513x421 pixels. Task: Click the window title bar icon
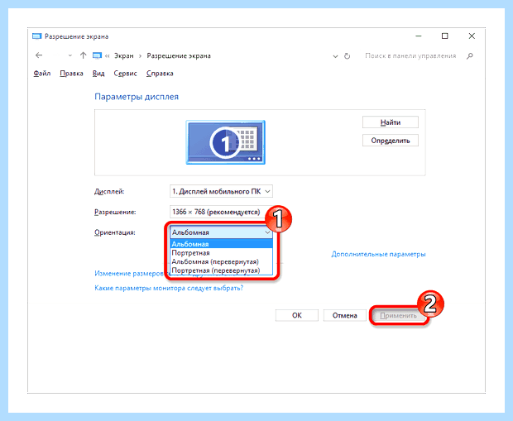(37, 36)
